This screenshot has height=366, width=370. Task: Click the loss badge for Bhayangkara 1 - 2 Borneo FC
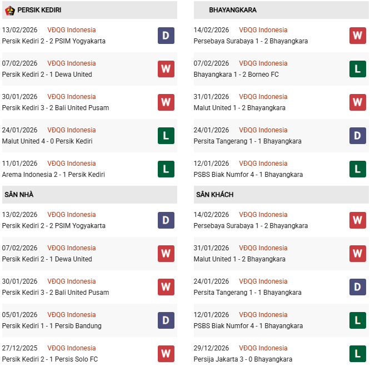[x=357, y=69]
